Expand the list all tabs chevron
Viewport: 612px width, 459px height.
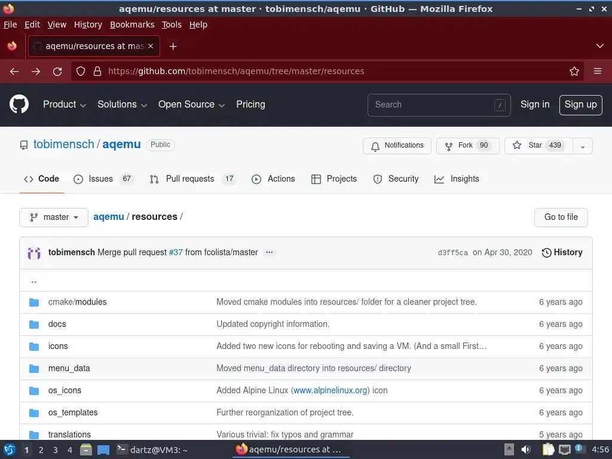tap(600, 46)
